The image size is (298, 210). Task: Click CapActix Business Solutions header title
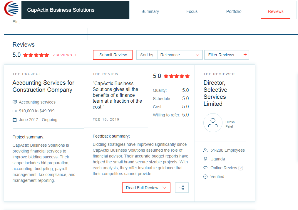tap(61, 10)
